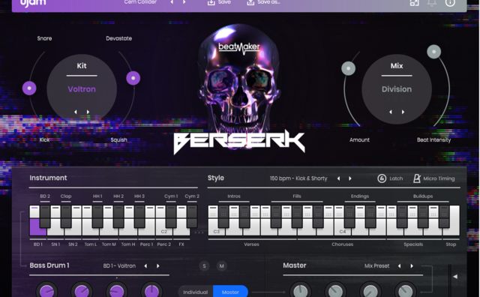
Task: Click the Devastate/Squish purple slider knob
Action: coord(133,78)
